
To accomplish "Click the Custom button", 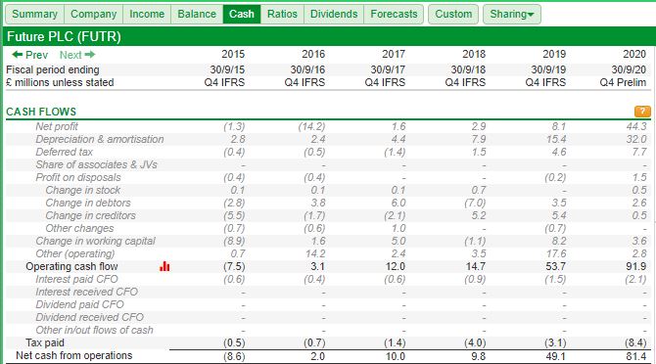I will (x=453, y=15).
